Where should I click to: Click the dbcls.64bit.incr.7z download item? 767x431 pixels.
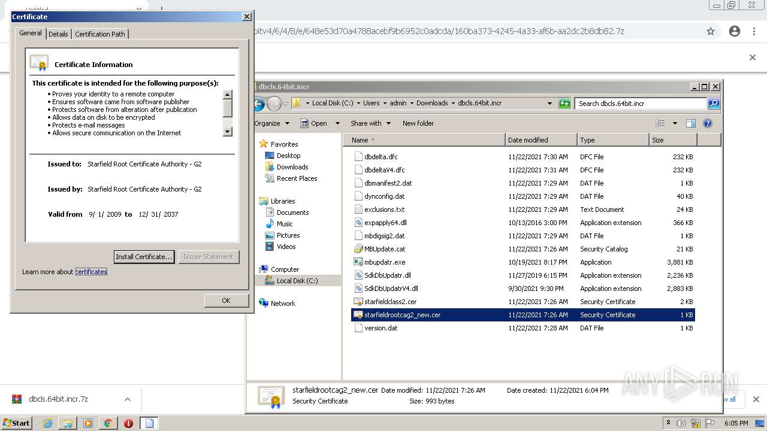(x=58, y=399)
